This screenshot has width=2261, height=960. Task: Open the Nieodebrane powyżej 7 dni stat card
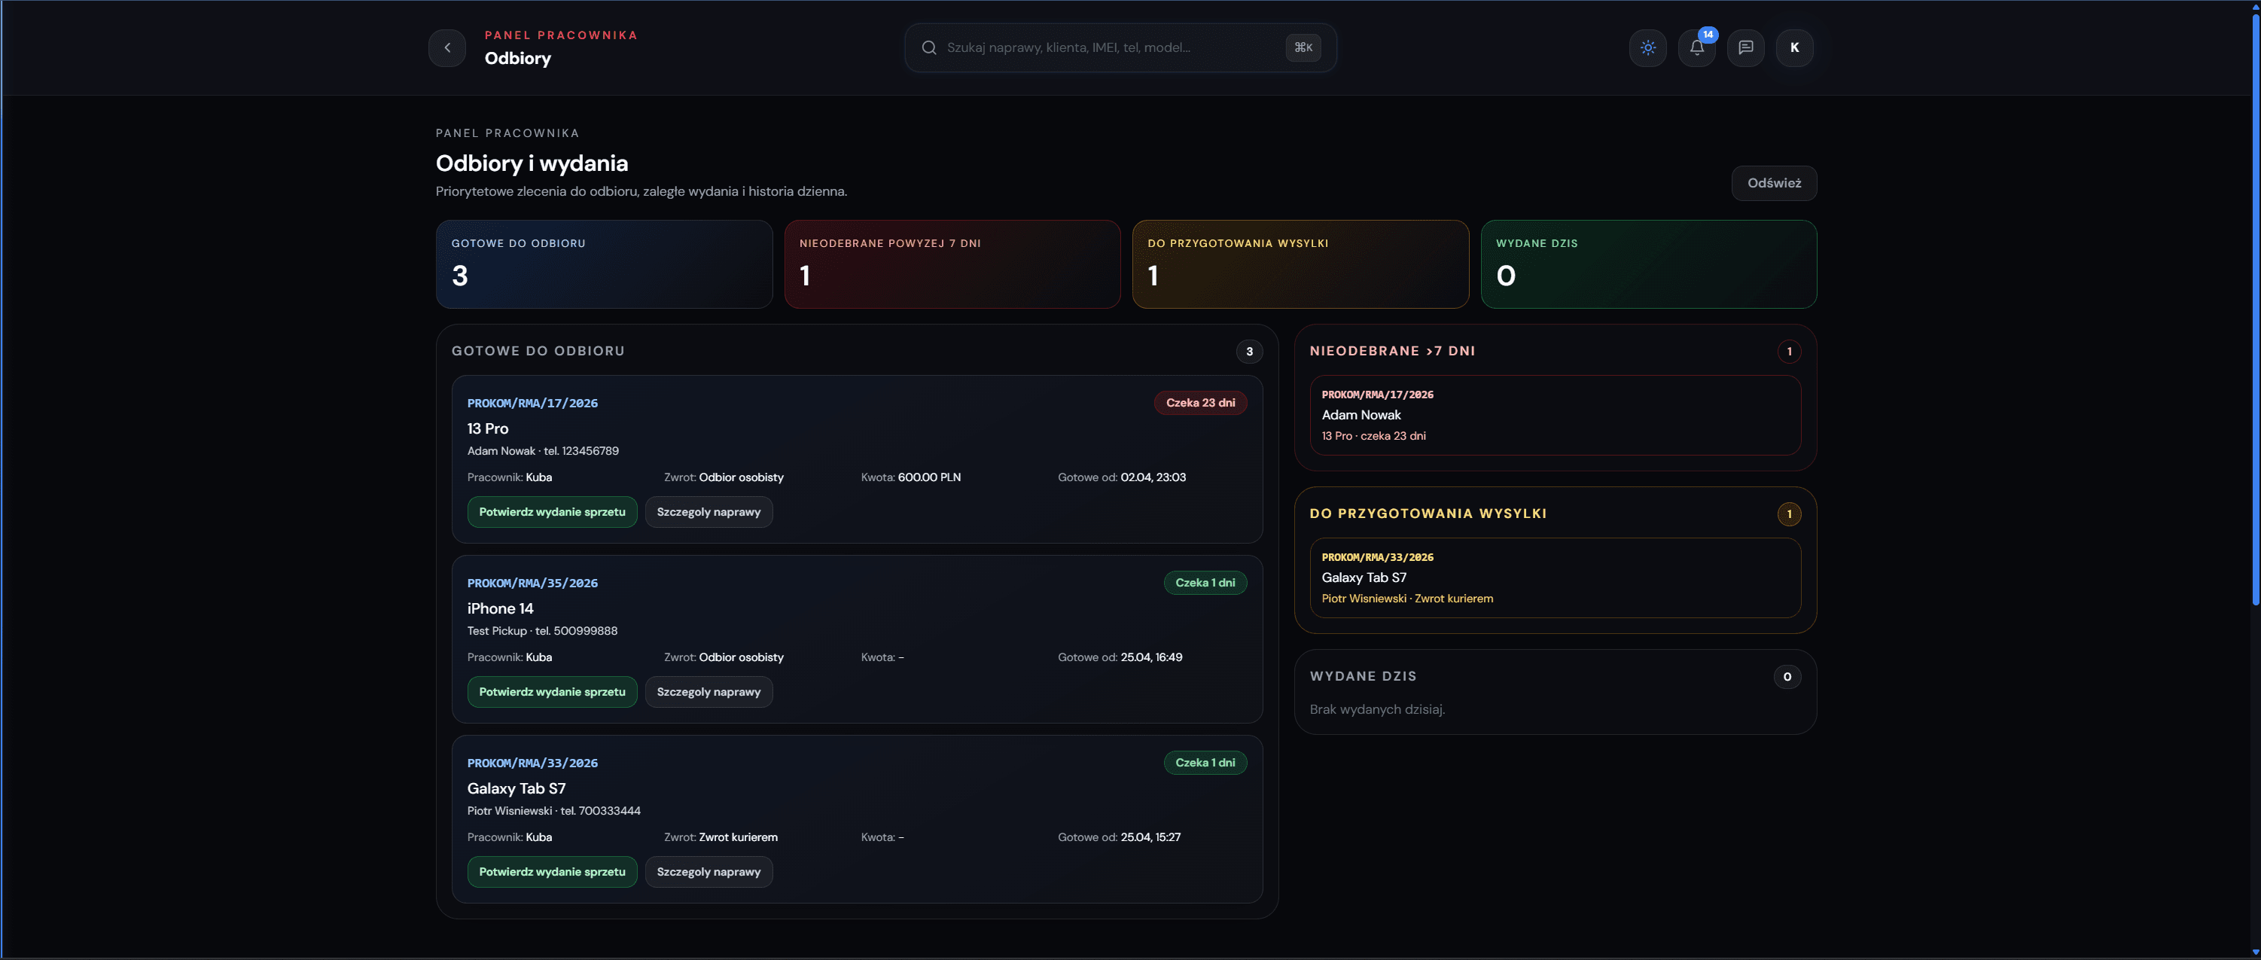952,264
